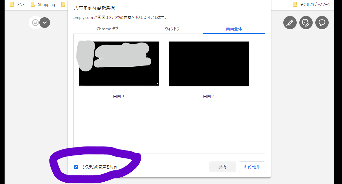The height and width of the screenshot is (184, 342).
Task: Open the notes edit icon
Action: point(306,23)
